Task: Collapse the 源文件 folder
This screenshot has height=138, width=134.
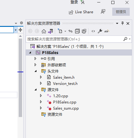Action: (x=36, y=90)
